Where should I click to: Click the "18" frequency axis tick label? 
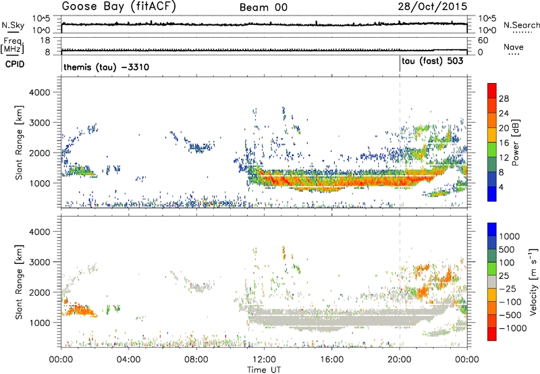pos(45,41)
